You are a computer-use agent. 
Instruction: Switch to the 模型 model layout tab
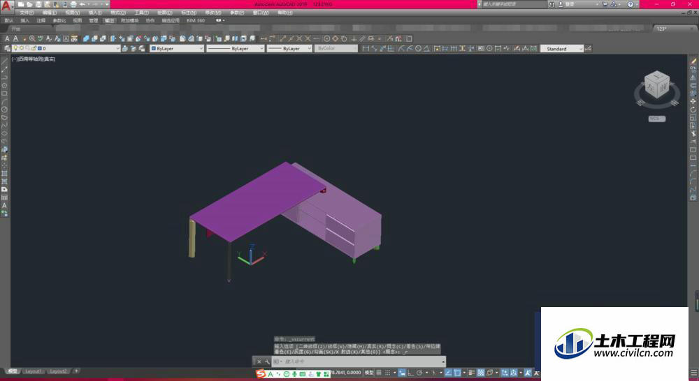(13, 371)
